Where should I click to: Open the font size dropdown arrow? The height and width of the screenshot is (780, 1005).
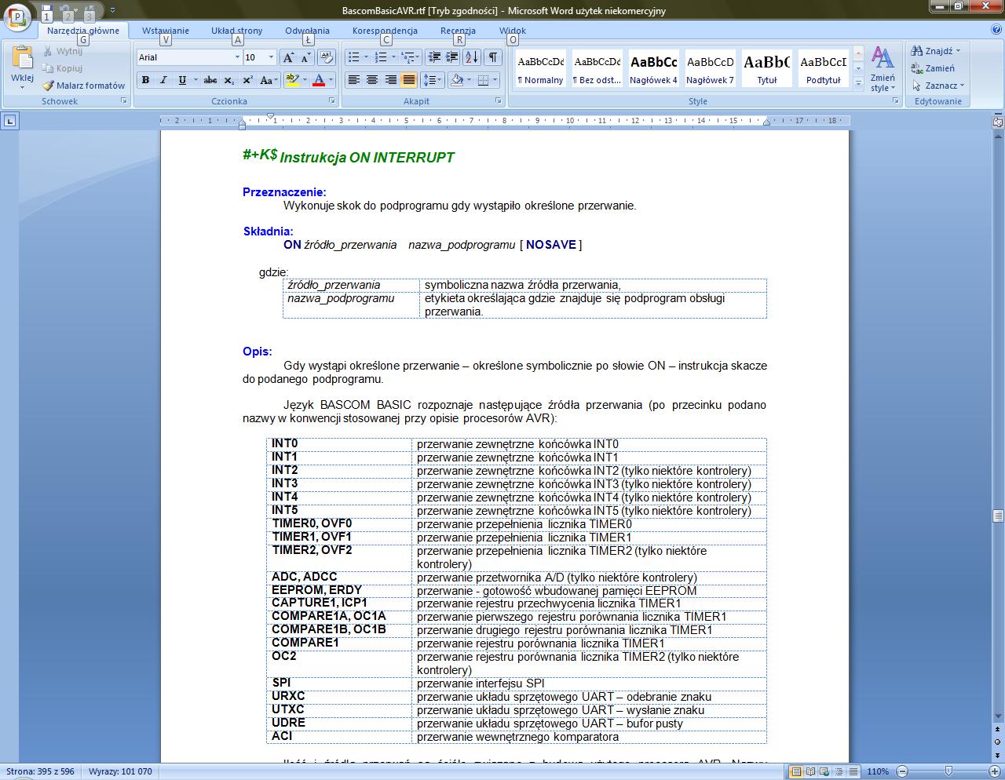point(271,57)
